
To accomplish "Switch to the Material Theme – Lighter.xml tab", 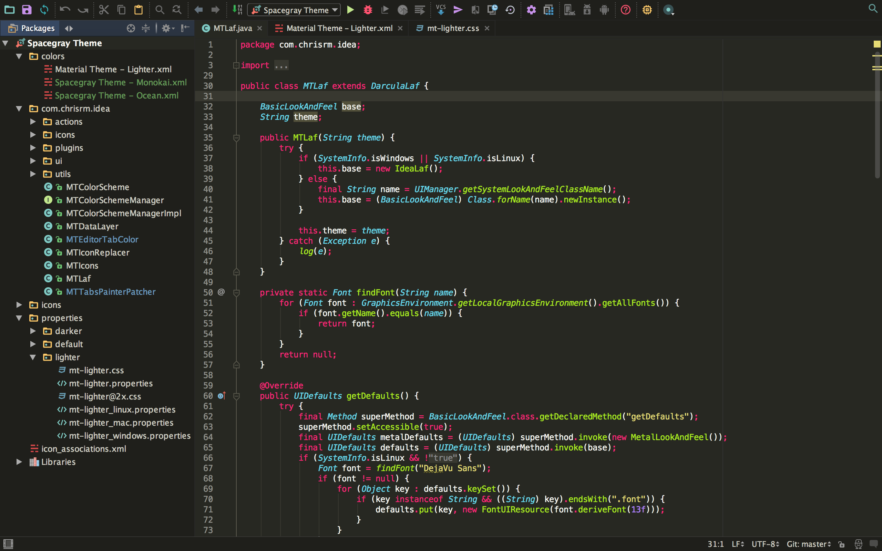I will tap(339, 29).
